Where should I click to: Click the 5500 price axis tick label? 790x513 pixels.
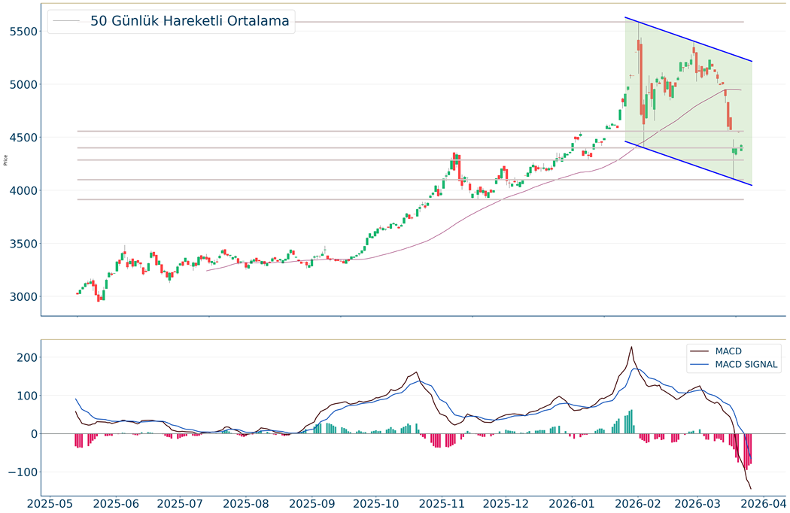coord(23,32)
